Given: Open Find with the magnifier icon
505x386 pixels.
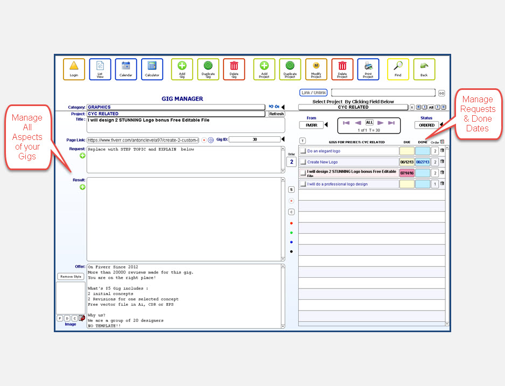Looking at the screenshot, I should [398, 66].
